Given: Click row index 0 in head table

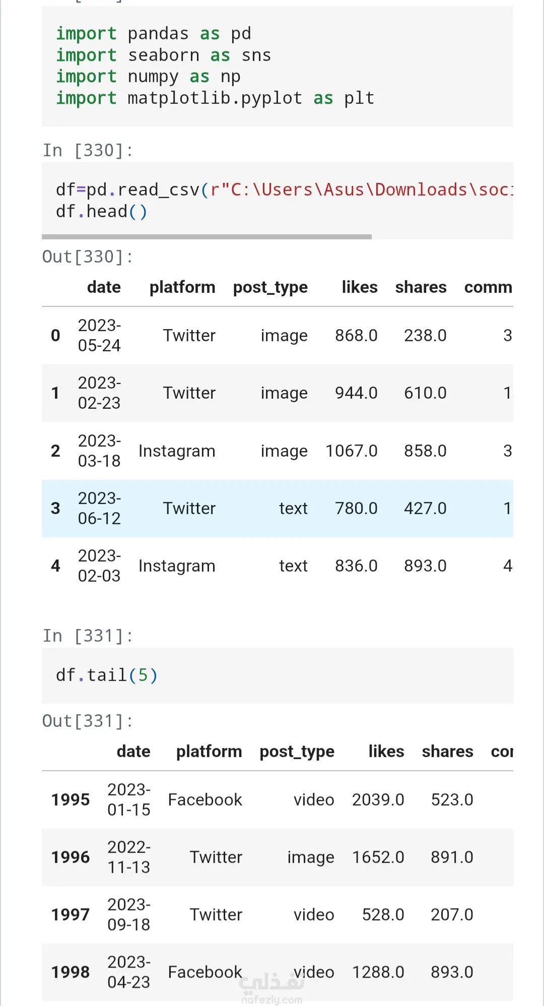Looking at the screenshot, I should point(55,336).
